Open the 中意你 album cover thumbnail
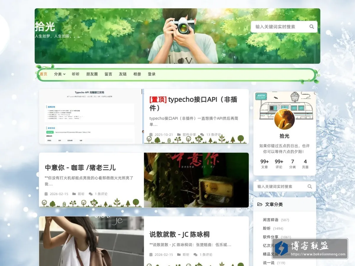 pyautogui.click(x=196, y=180)
